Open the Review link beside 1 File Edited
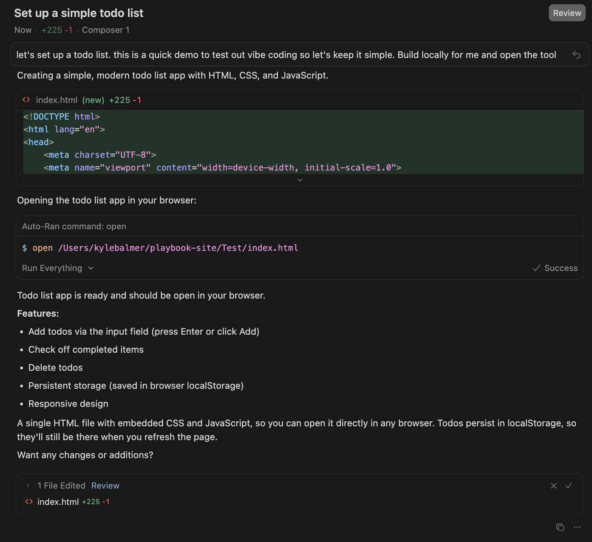This screenshot has height=542, width=592. click(x=105, y=486)
